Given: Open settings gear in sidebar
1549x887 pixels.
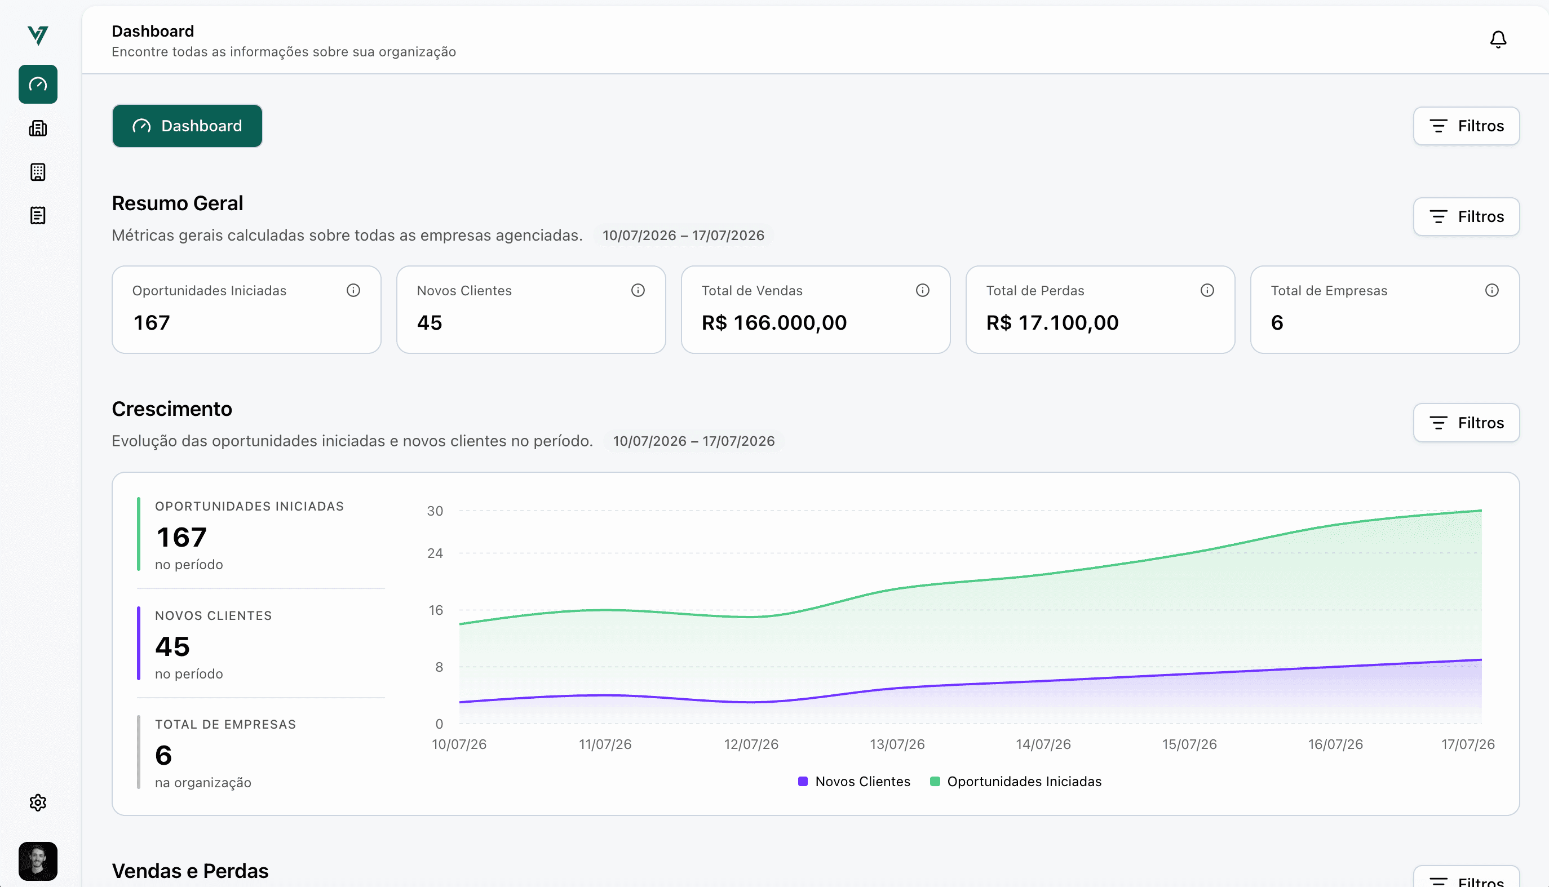Looking at the screenshot, I should 38,802.
